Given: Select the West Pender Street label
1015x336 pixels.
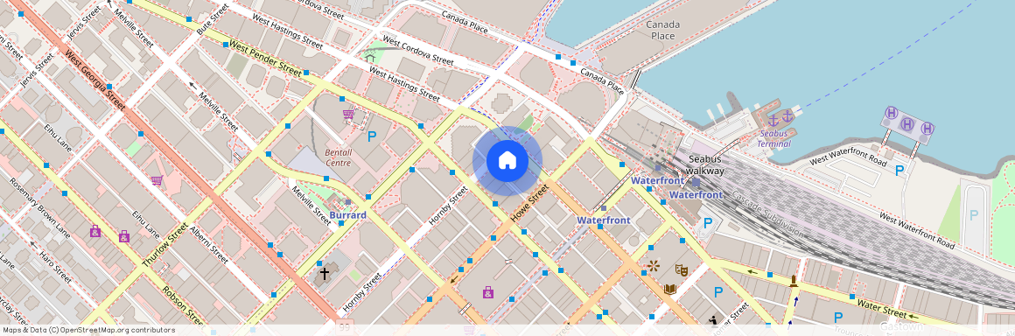Looking at the screenshot, I should point(265,59).
